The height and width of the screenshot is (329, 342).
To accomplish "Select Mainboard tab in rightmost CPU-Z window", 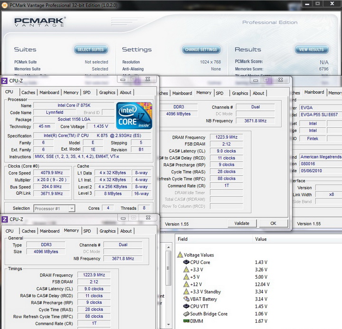I will (314, 92).
